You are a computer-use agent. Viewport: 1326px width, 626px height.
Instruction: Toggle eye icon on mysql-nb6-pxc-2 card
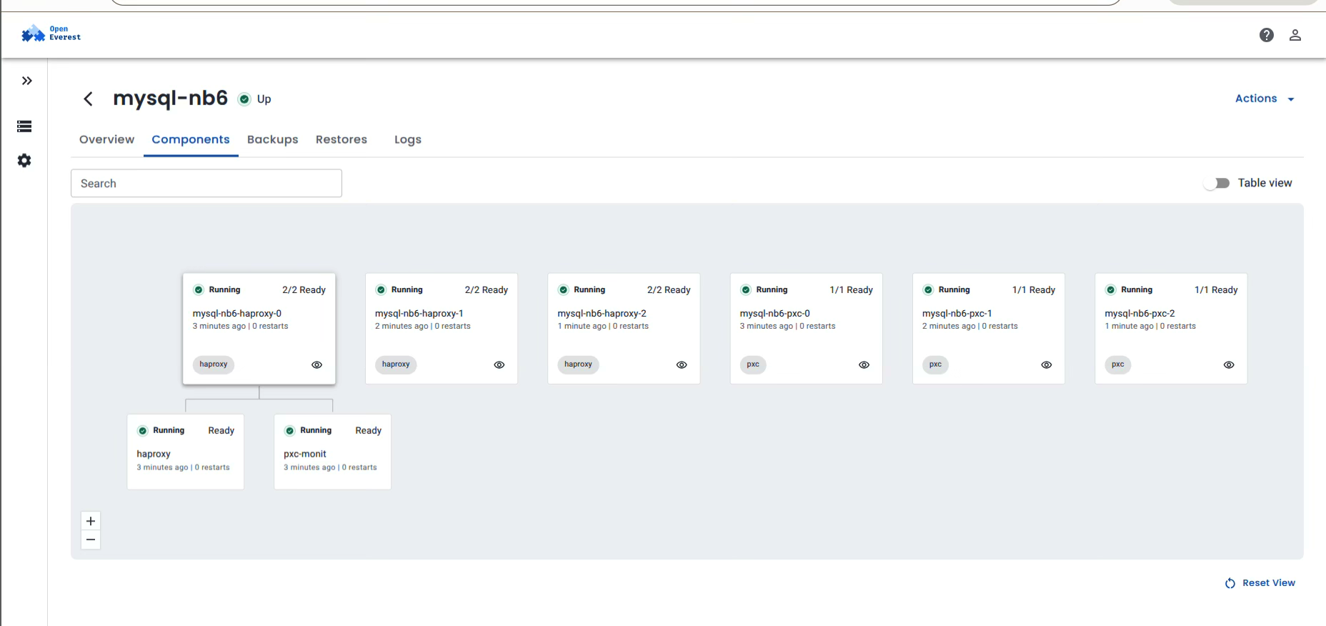point(1228,364)
